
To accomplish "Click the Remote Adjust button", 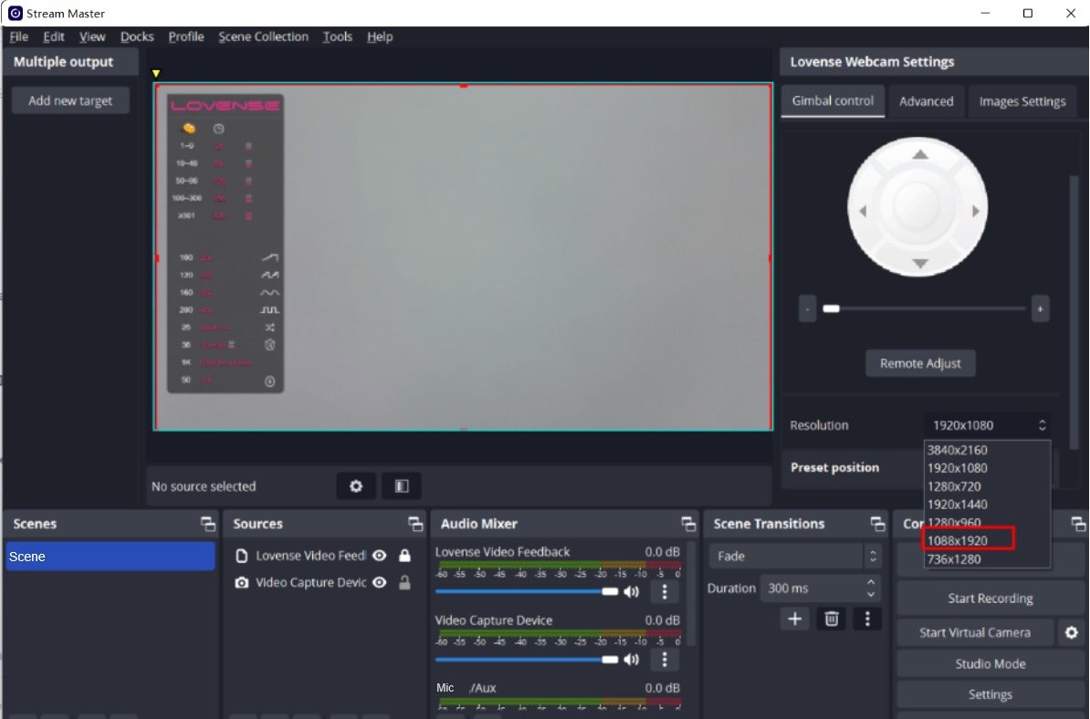I will point(920,363).
